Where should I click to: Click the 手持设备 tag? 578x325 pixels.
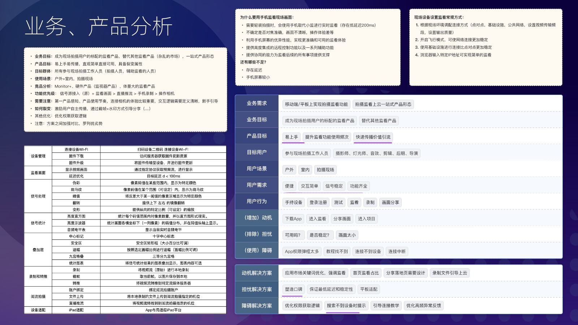[x=294, y=203]
